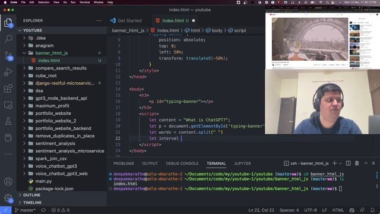Click the YouTube video thumbnail overlay
This screenshot has width=380, height=214.
point(310,39)
